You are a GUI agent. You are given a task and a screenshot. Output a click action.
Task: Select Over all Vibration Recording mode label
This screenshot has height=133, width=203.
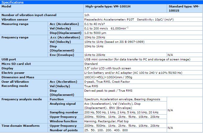pyautogui.click(x=15, y=84)
